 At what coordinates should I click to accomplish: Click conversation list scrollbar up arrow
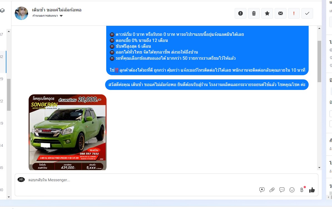tap(9, 31)
